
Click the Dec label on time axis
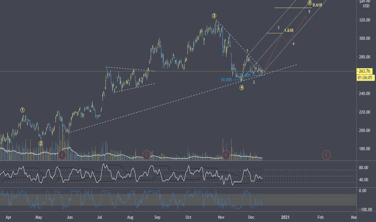click(251, 217)
